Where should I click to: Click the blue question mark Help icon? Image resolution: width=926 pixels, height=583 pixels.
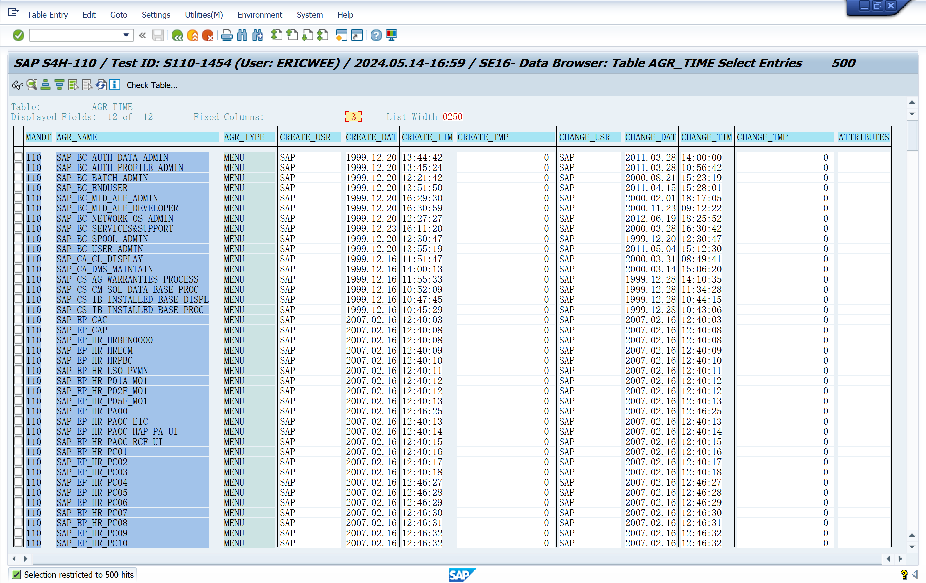pyautogui.click(x=376, y=36)
